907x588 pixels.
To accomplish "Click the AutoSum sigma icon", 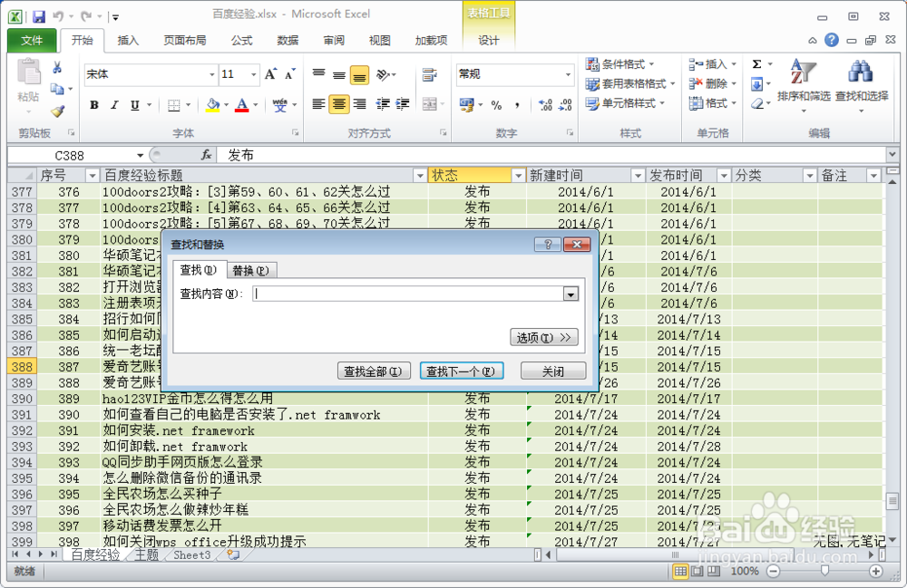I will point(756,64).
